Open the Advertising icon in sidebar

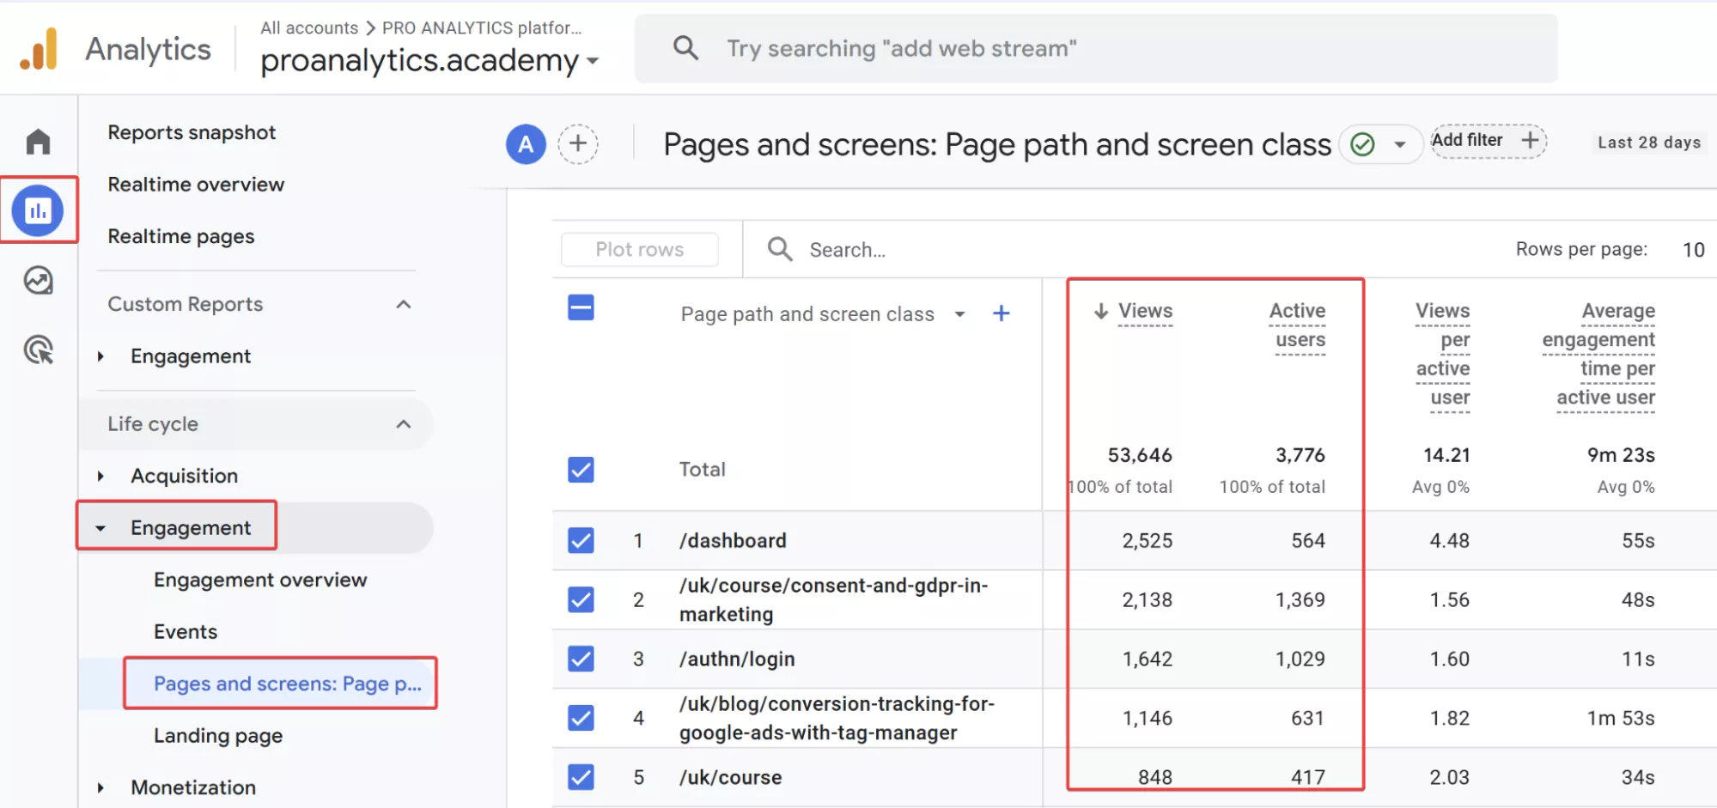[39, 349]
